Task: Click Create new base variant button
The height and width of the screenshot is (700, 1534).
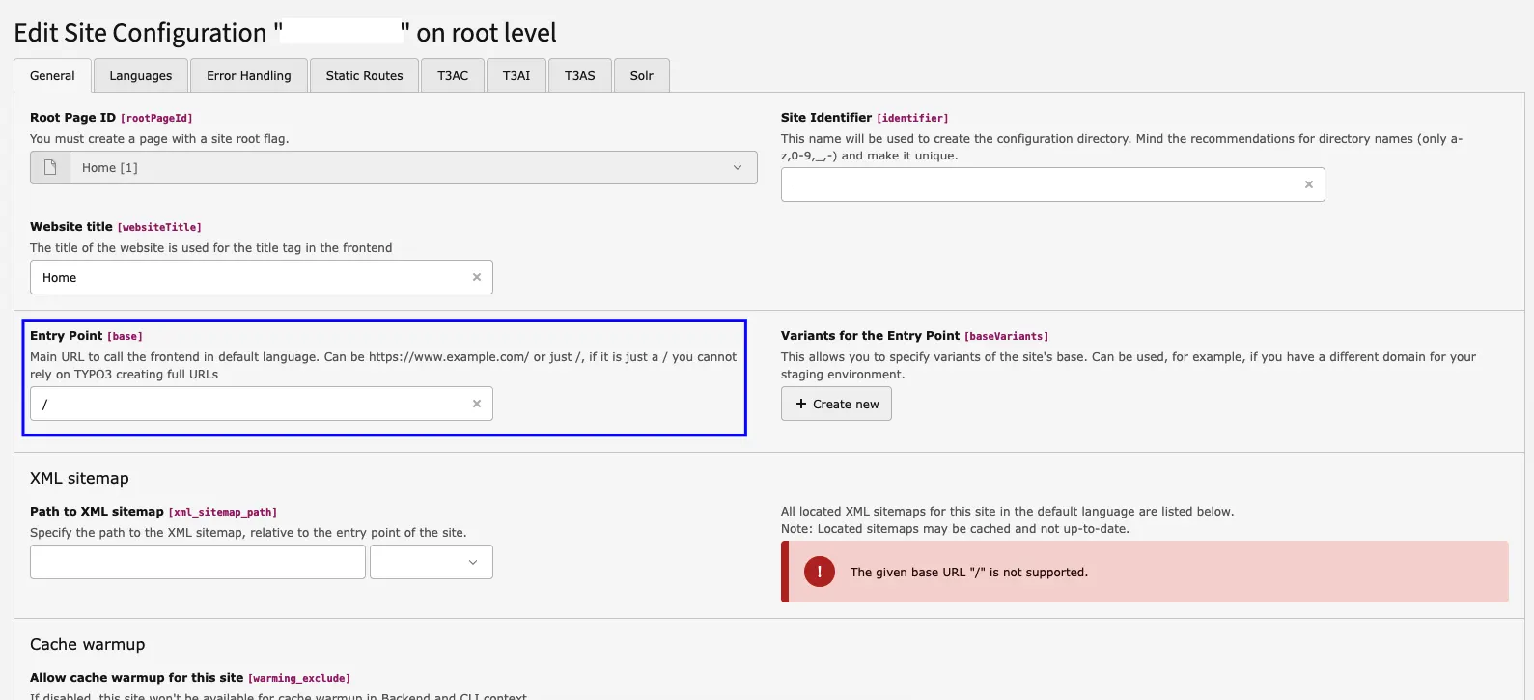Action: 836,404
